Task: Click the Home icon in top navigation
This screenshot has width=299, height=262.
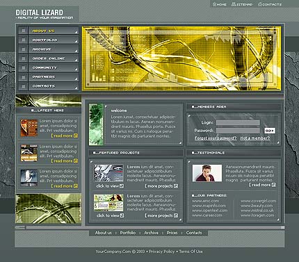Action: click(x=214, y=4)
